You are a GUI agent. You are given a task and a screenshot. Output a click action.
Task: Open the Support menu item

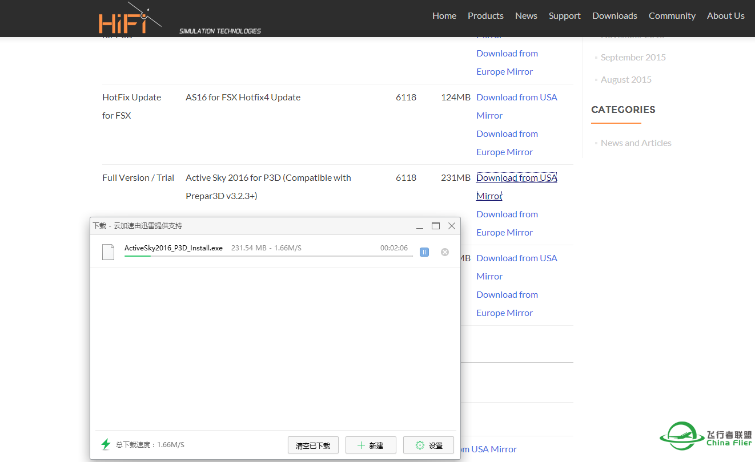pos(565,16)
